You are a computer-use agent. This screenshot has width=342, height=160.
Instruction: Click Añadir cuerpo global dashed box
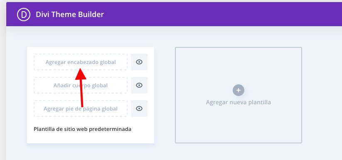click(x=81, y=85)
